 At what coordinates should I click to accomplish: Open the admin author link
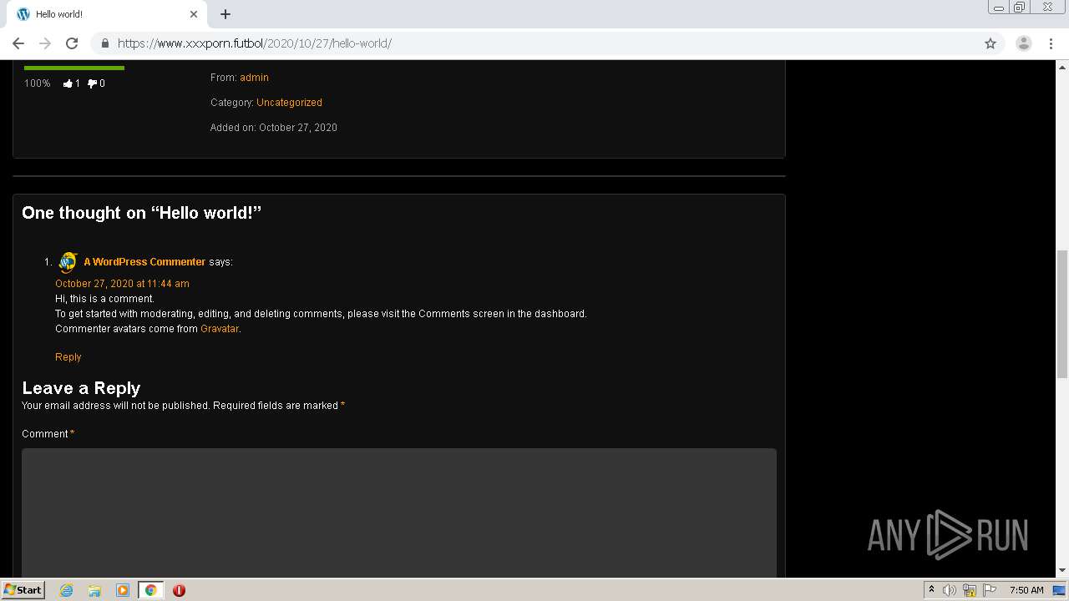pos(254,78)
